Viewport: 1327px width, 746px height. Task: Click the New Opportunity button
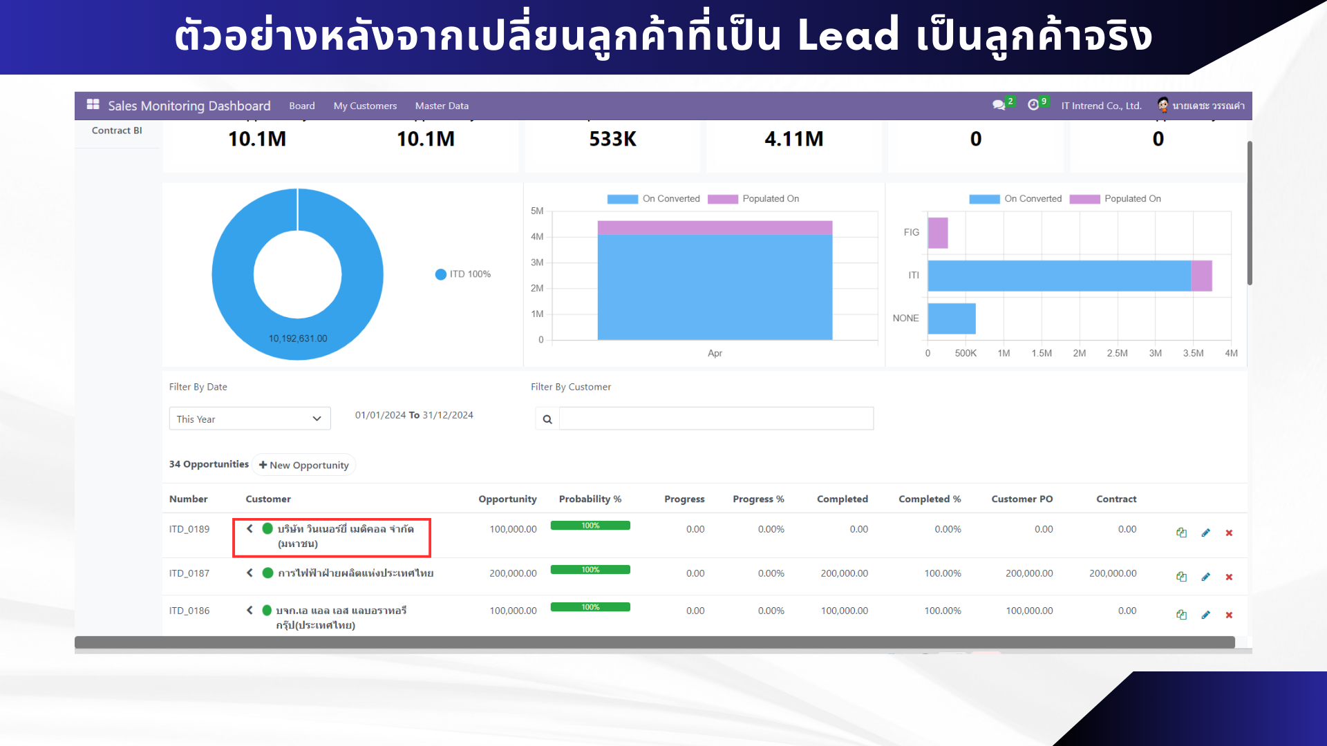click(x=304, y=465)
